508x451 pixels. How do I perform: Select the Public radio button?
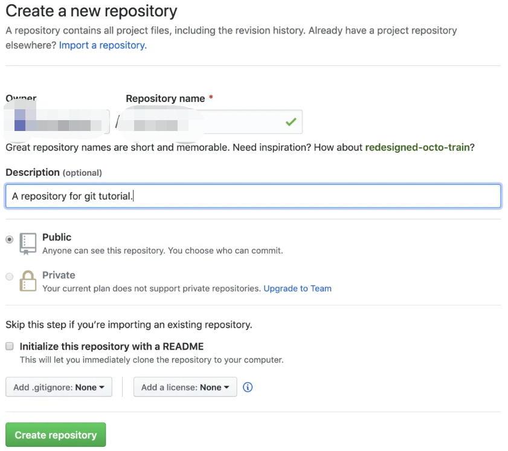(x=10, y=239)
